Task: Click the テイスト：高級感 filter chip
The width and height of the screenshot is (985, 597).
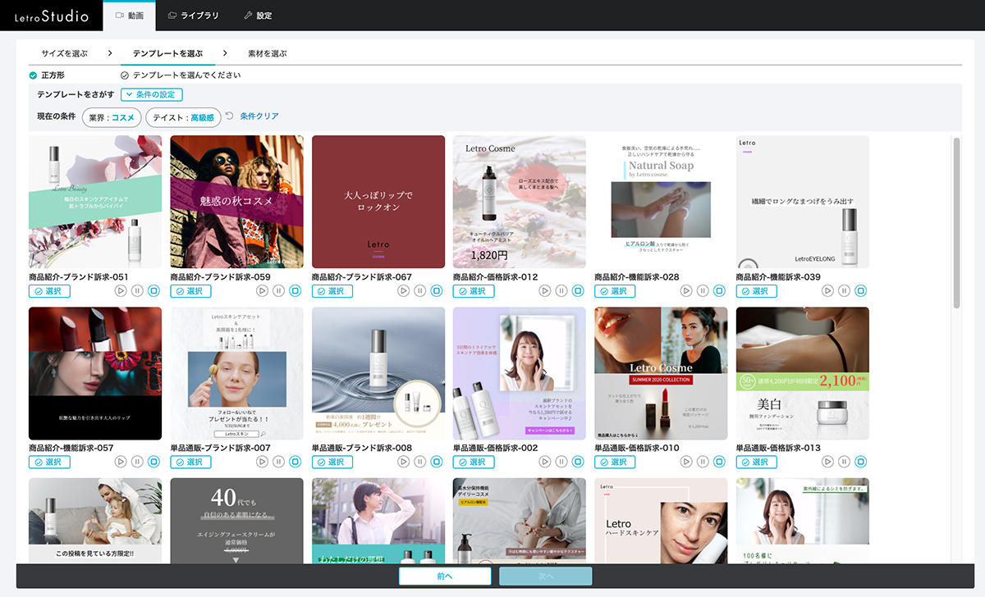Action: point(183,117)
